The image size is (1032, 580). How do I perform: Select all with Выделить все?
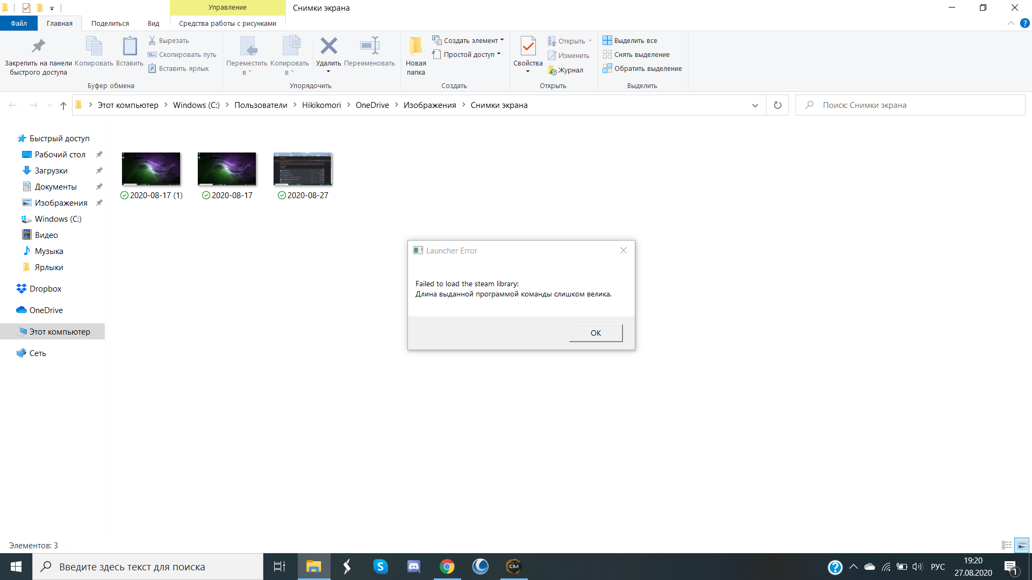pyautogui.click(x=630, y=40)
